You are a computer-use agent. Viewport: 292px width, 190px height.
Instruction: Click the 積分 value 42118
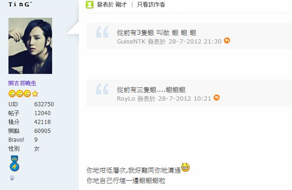coord(42,122)
